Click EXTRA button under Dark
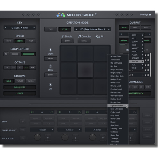The height and width of the screenshot is (160, 160). [x=51, y=75]
